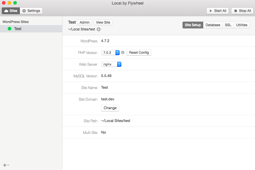The height and width of the screenshot is (170, 255).
Task: Open the WordPress Admin for Test
Action: 84,22
